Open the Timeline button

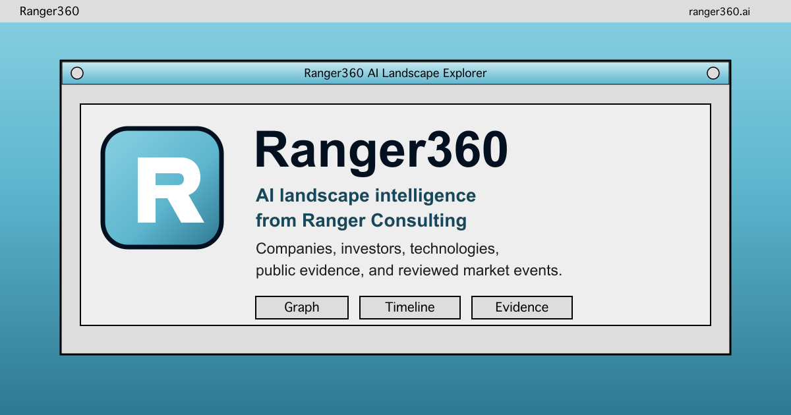click(410, 308)
